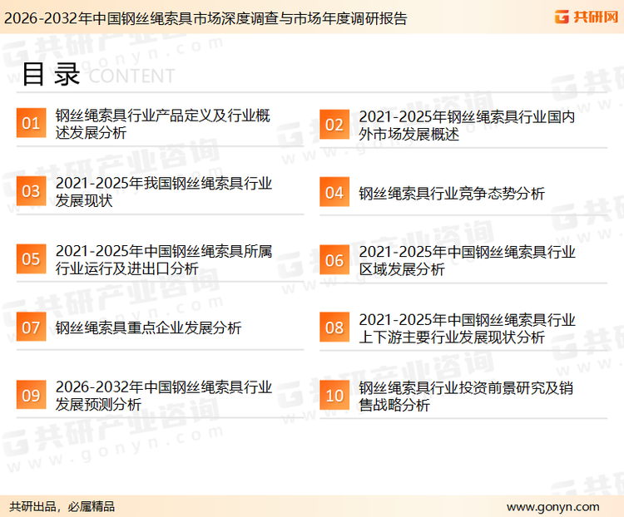Click the orange 04 chapter badge
Viewport: 624px width, 517px height.
point(334,192)
